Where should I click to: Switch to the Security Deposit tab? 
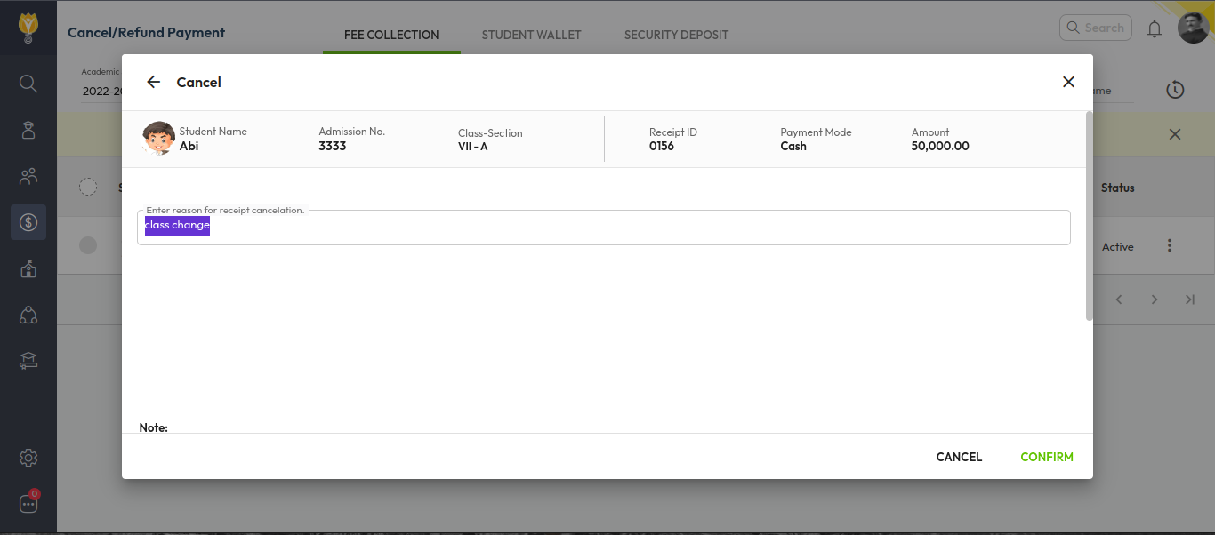(676, 35)
